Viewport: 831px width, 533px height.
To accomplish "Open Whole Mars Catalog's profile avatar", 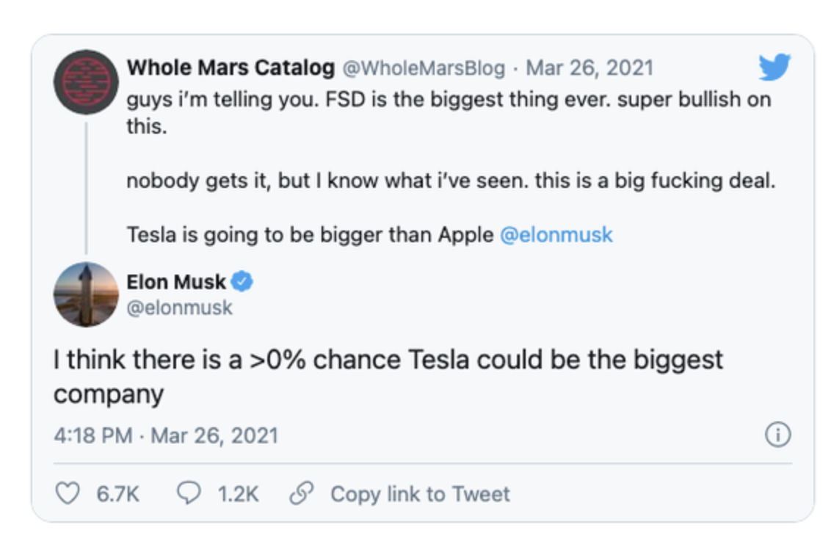I will click(86, 81).
